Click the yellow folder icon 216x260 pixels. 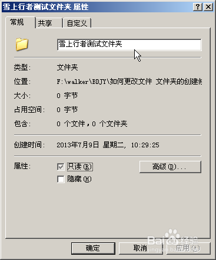click(22, 45)
